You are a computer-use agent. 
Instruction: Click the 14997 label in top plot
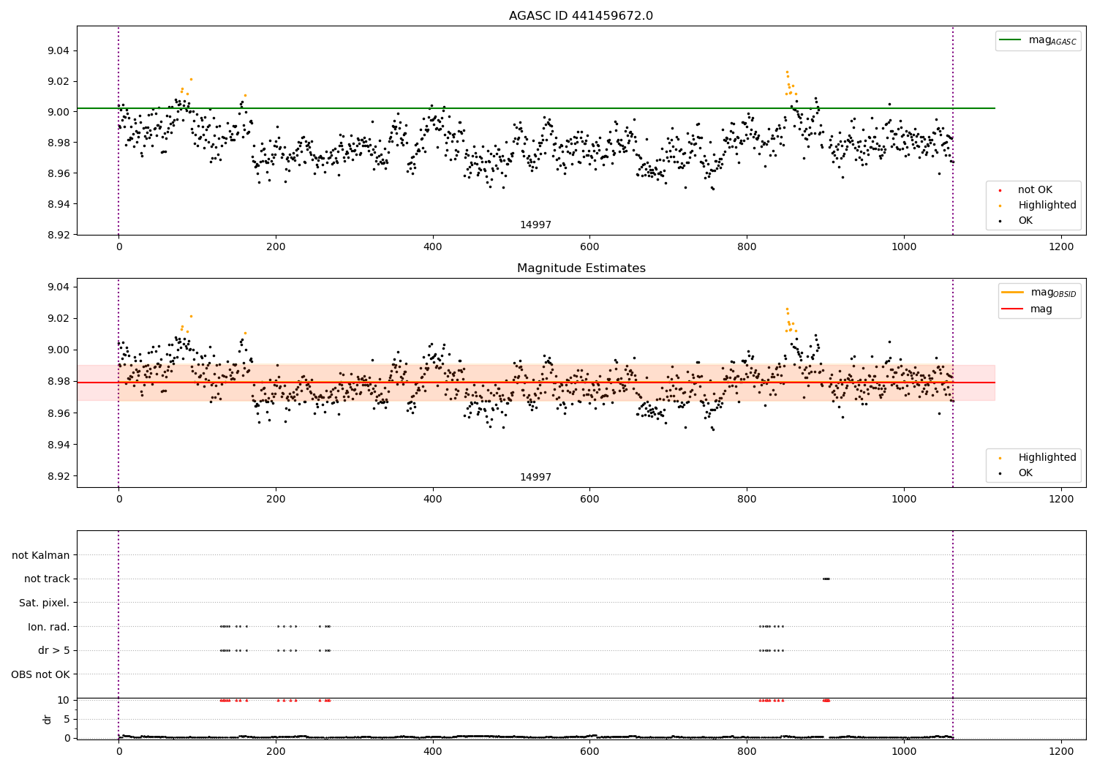click(x=536, y=225)
